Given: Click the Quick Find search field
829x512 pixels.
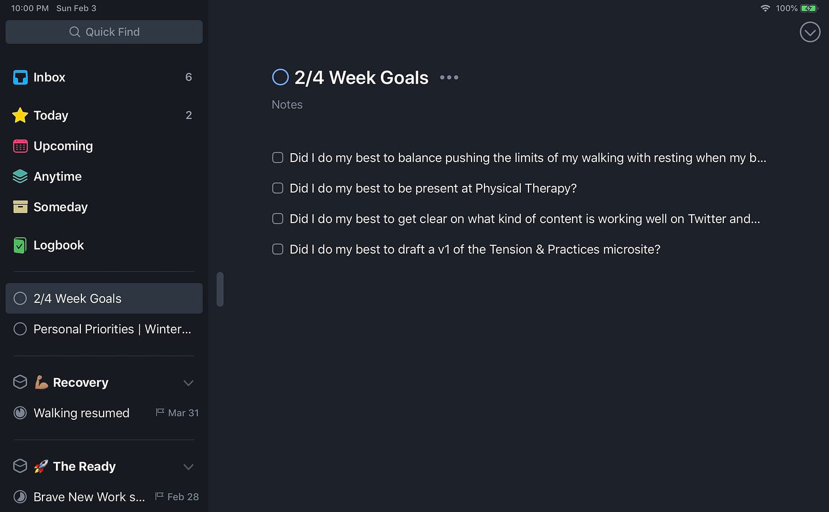Looking at the screenshot, I should click(104, 32).
